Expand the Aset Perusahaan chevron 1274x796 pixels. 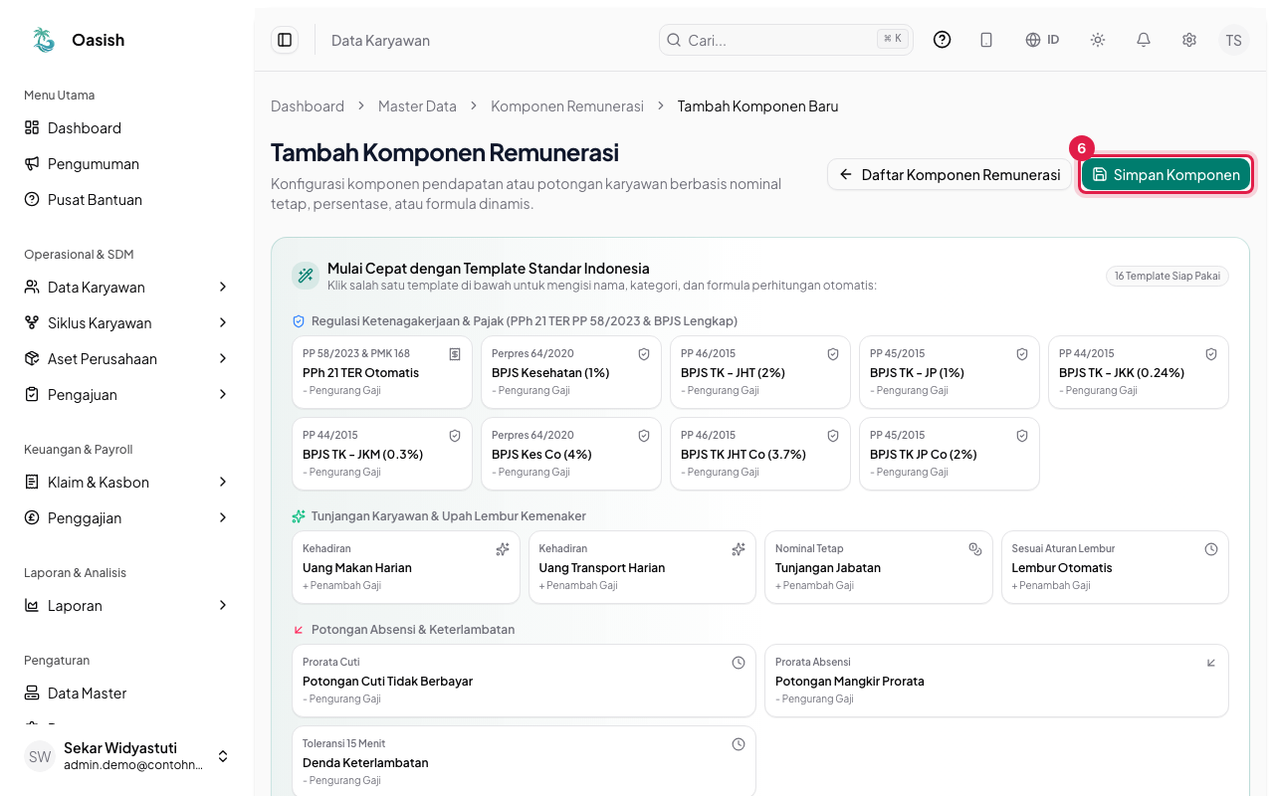coord(223,358)
